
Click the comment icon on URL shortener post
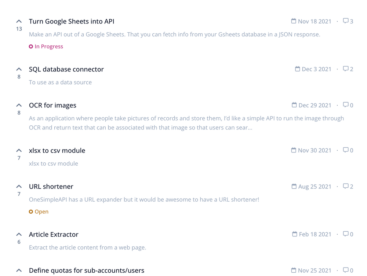pos(345,186)
